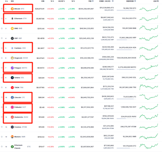Screen dimensions: 162x152
Task: Click the Polkadot price $5.48
Action: coord(42,108)
